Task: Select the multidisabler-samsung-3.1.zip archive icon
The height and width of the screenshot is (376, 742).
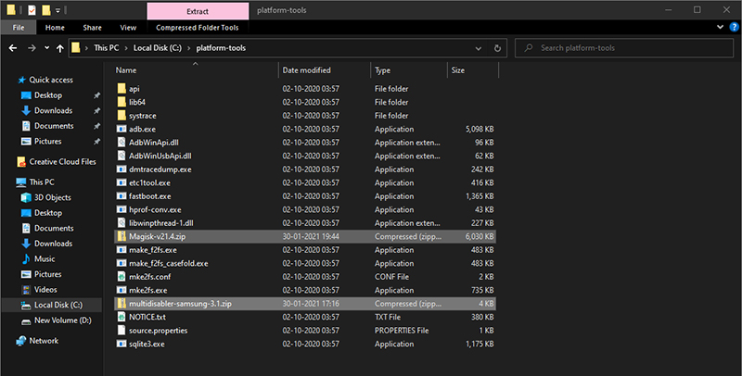Action: click(122, 304)
